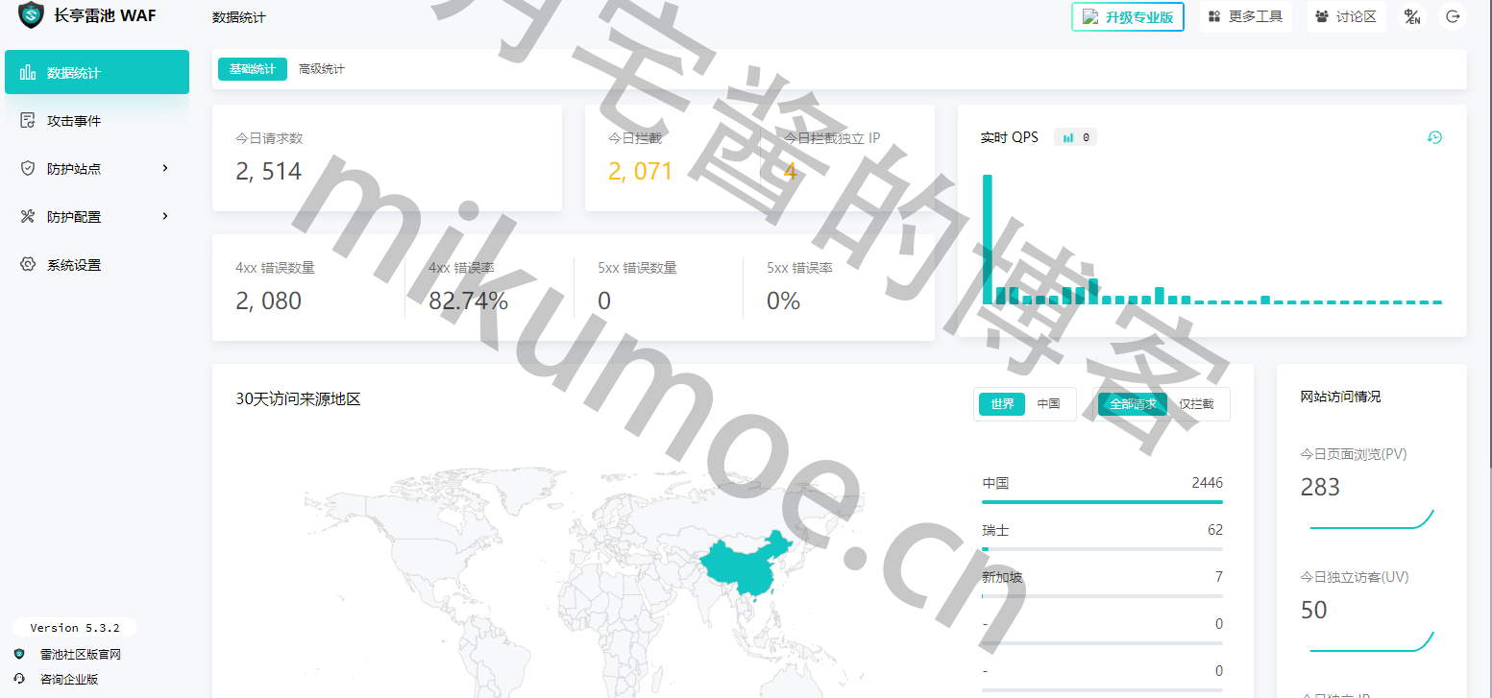Open the 咨询企业版 link
The height and width of the screenshot is (698, 1492).
tap(69, 679)
